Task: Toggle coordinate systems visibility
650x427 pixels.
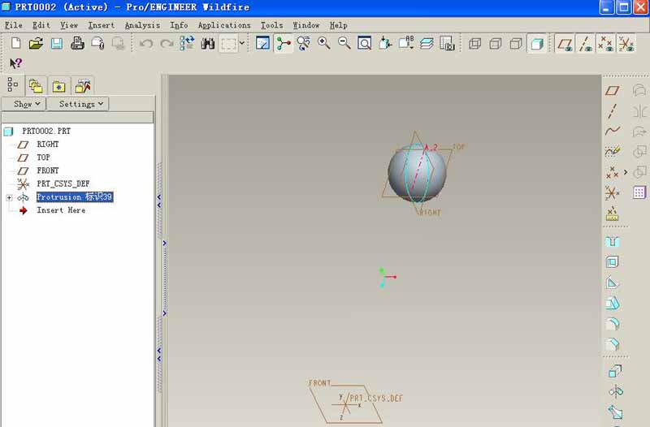Action: [x=626, y=43]
